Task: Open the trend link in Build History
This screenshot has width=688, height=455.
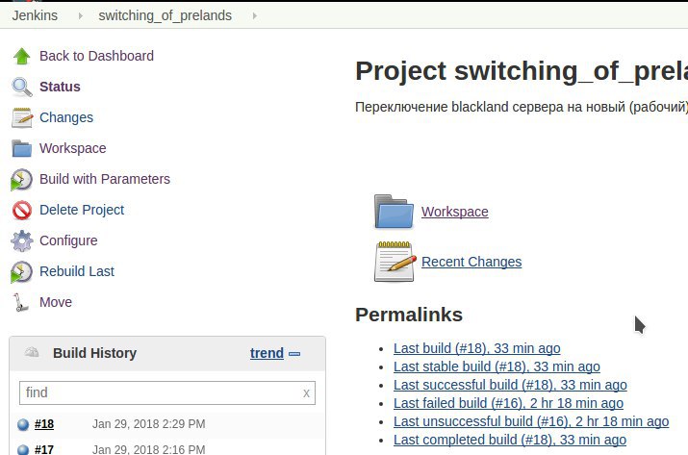Action: [267, 353]
